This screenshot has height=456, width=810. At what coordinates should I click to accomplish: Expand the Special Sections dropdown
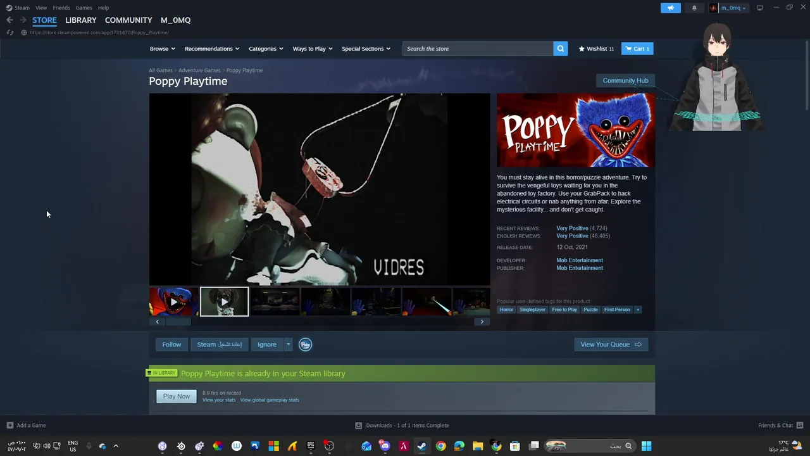tap(366, 49)
